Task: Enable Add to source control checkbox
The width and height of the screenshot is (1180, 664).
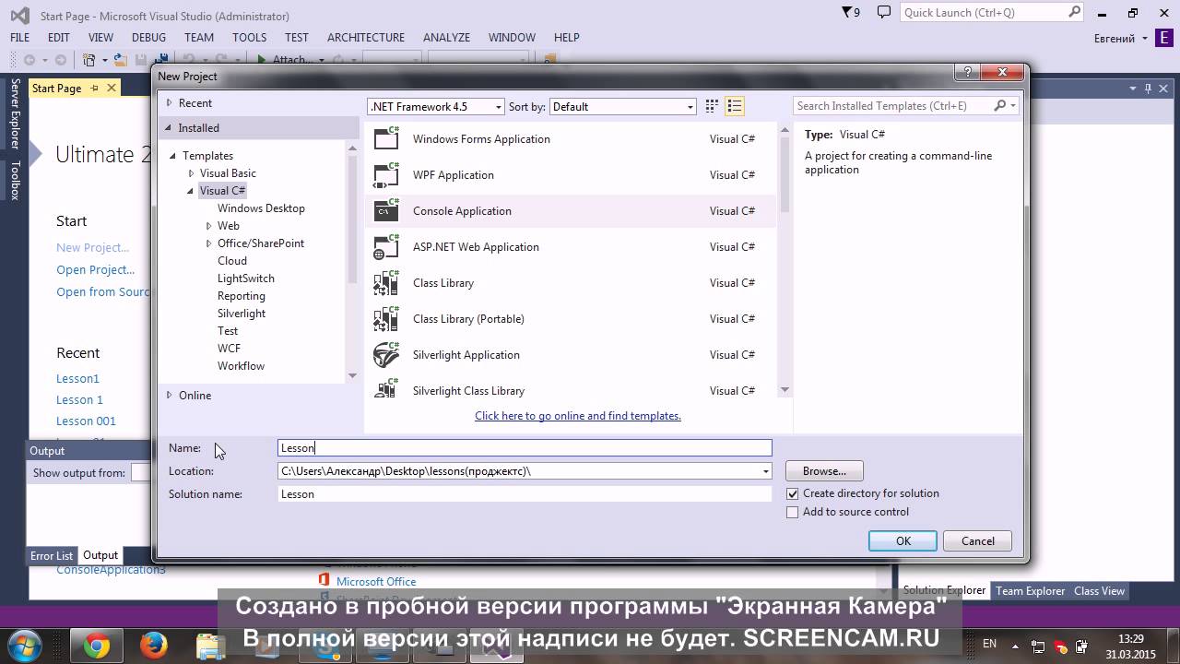Action: coord(793,513)
